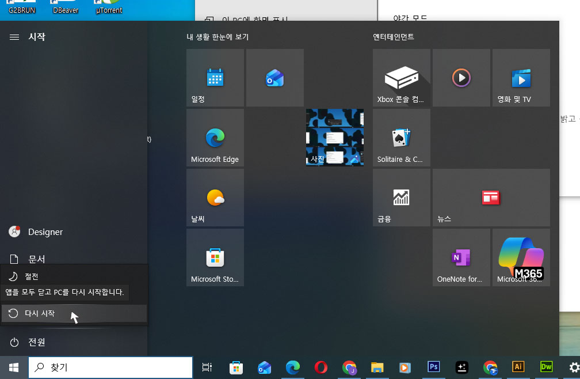
Task: Open Task View on the taskbar
Action: [207, 367]
